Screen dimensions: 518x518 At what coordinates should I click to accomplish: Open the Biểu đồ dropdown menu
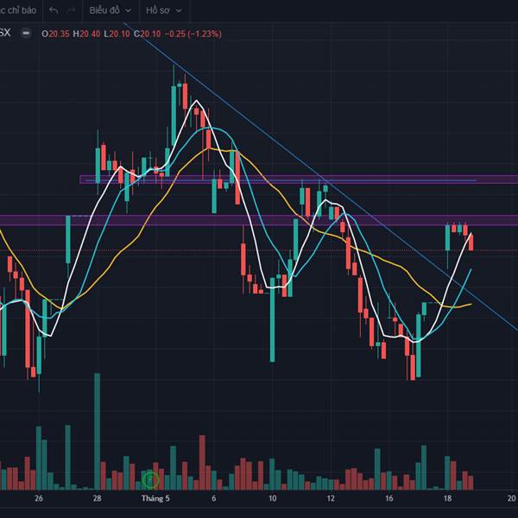pos(110,10)
